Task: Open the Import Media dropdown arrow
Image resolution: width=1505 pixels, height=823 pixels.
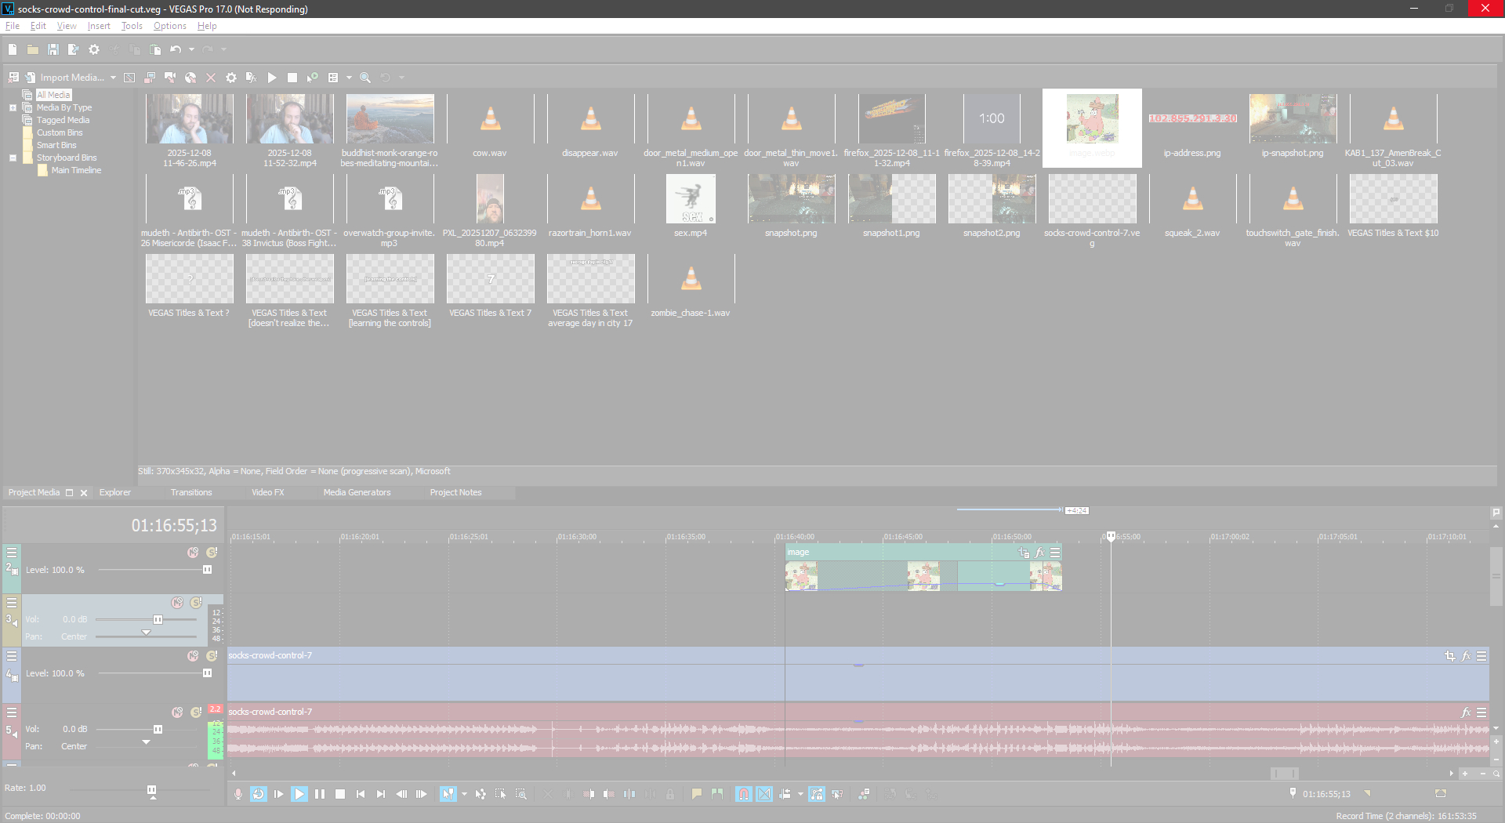Action: [x=113, y=78]
